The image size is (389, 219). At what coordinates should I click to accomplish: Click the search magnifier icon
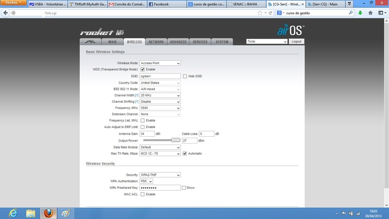(x=351, y=13)
